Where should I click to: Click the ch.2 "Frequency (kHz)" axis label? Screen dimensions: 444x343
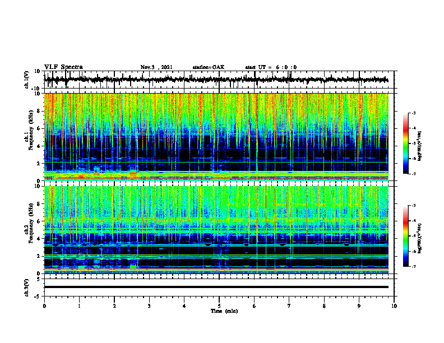[x=31, y=223]
